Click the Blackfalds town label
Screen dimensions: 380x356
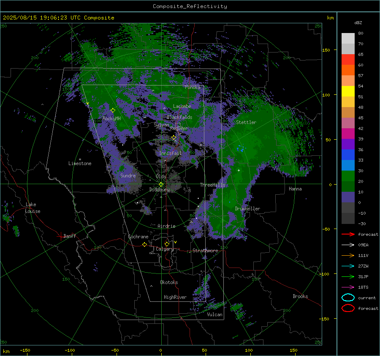click(179, 117)
